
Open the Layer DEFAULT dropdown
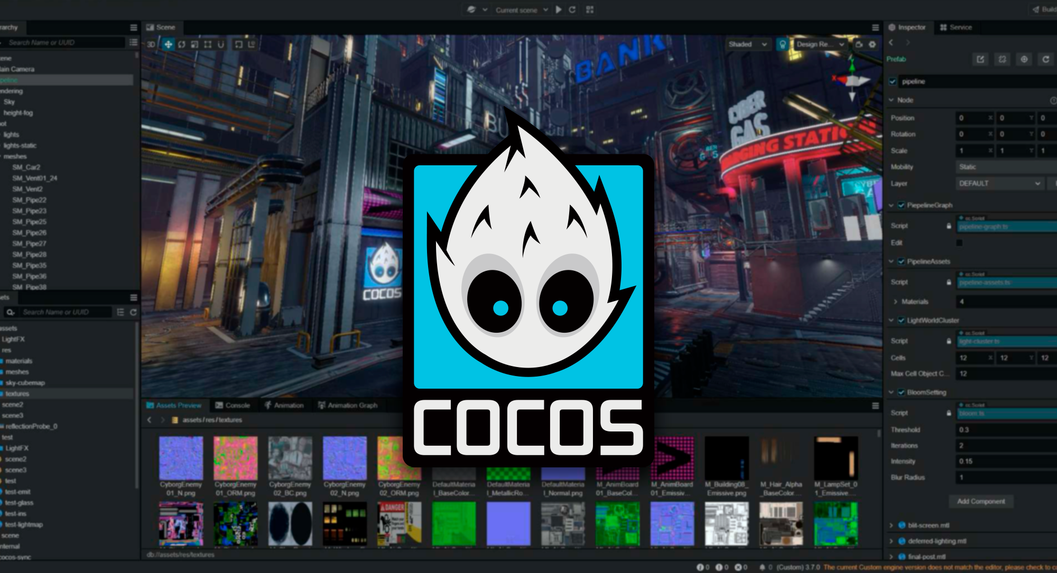click(999, 183)
